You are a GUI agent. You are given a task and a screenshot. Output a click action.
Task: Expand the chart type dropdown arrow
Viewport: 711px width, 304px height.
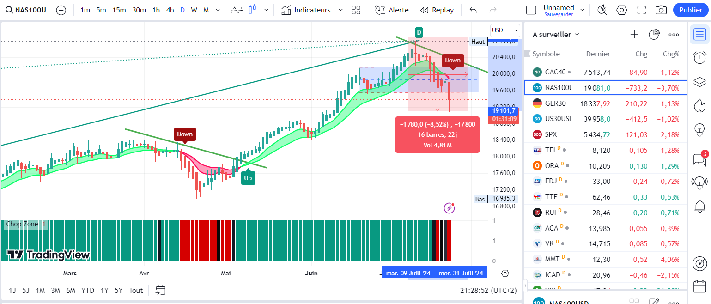[x=266, y=10]
